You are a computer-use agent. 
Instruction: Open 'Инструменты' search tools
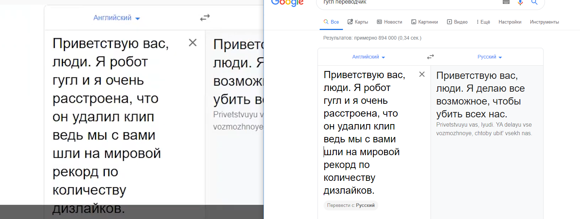coord(544,22)
